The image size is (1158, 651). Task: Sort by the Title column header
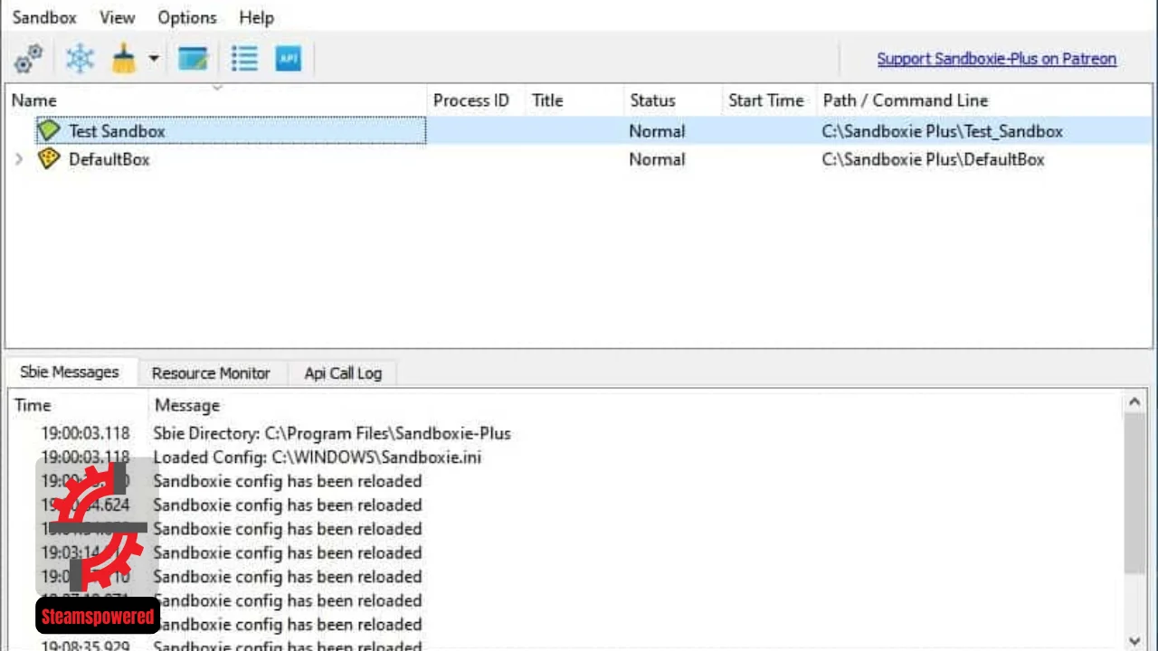click(574, 100)
